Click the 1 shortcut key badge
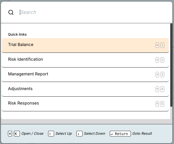The height and width of the screenshot is (144, 174). coord(162,45)
